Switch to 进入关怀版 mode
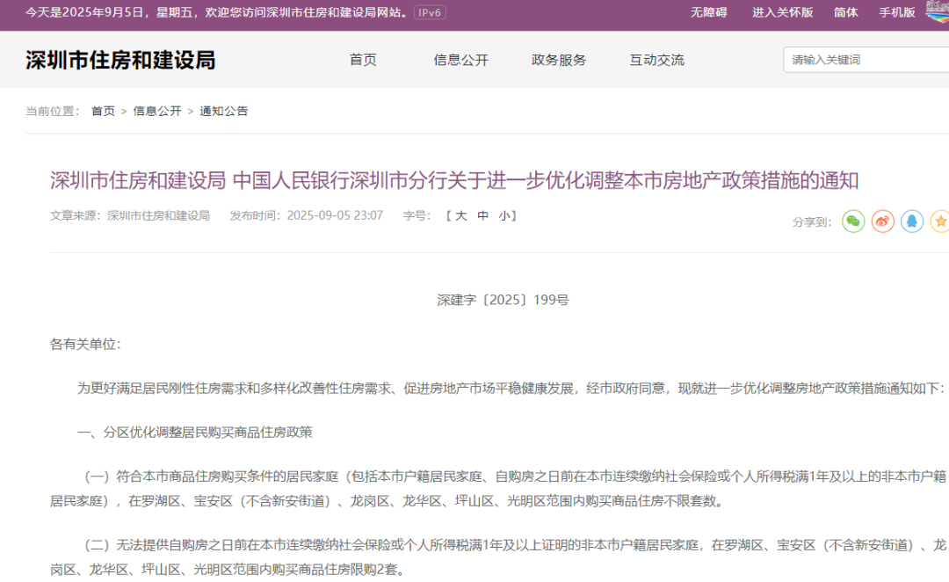Screen dimensions: 949x582 (x=782, y=12)
